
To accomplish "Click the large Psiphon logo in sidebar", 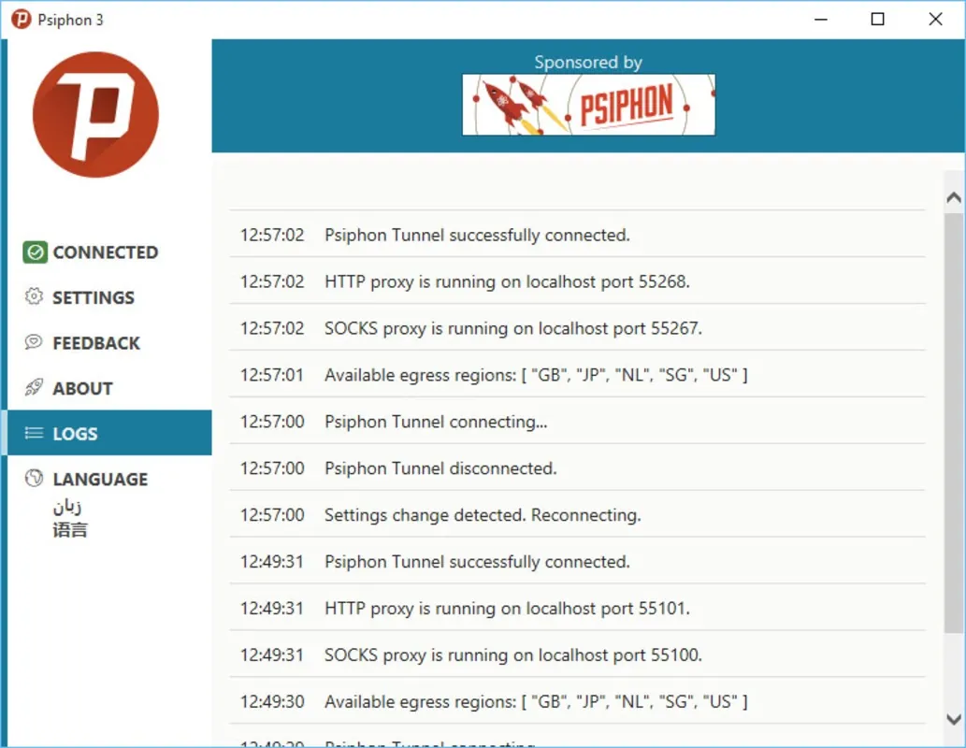I will 95,115.
